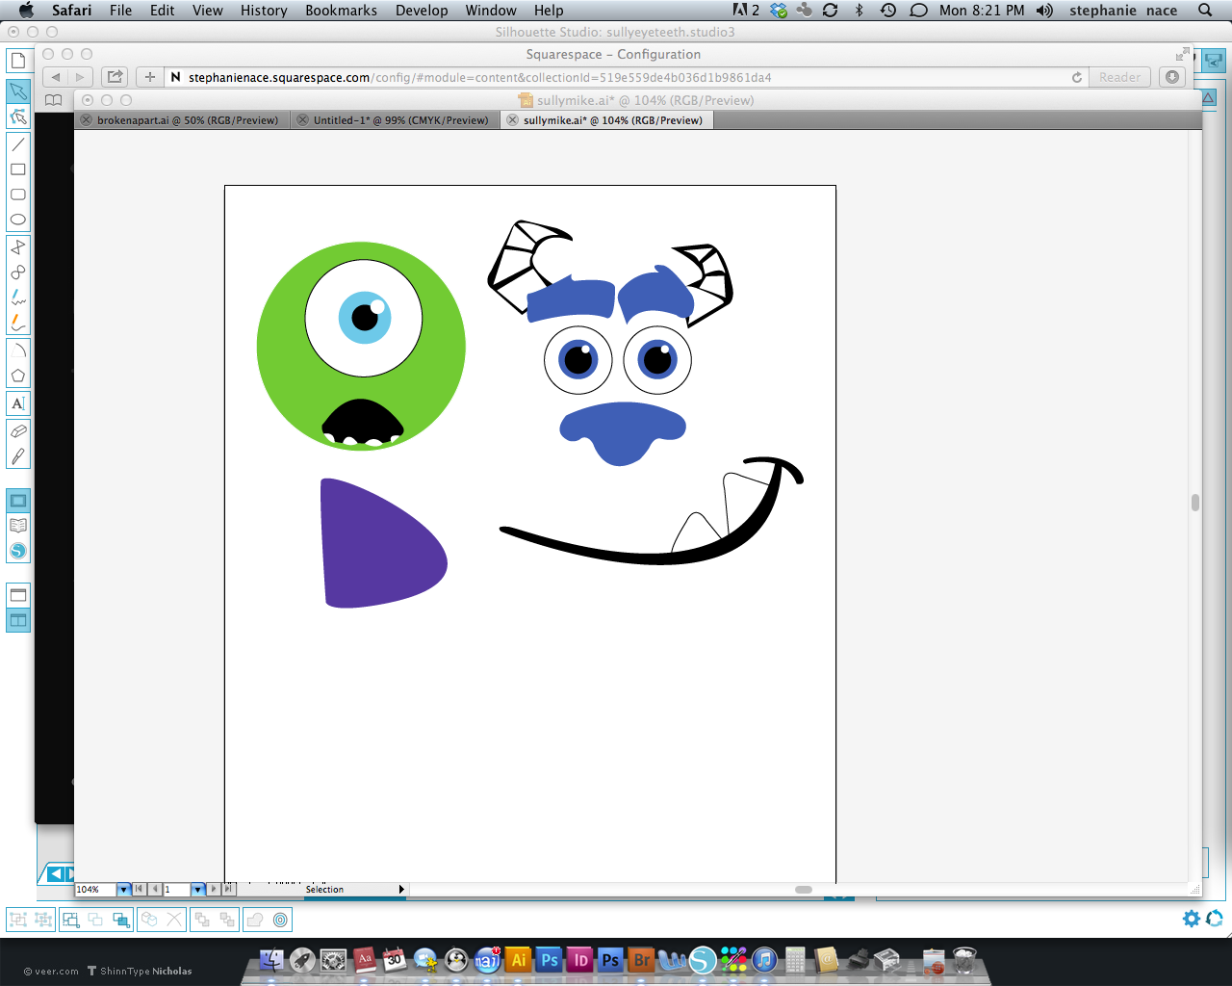Click the Select All icon in bottom toolbar
This screenshot has height=986, width=1232.
[71, 920]
